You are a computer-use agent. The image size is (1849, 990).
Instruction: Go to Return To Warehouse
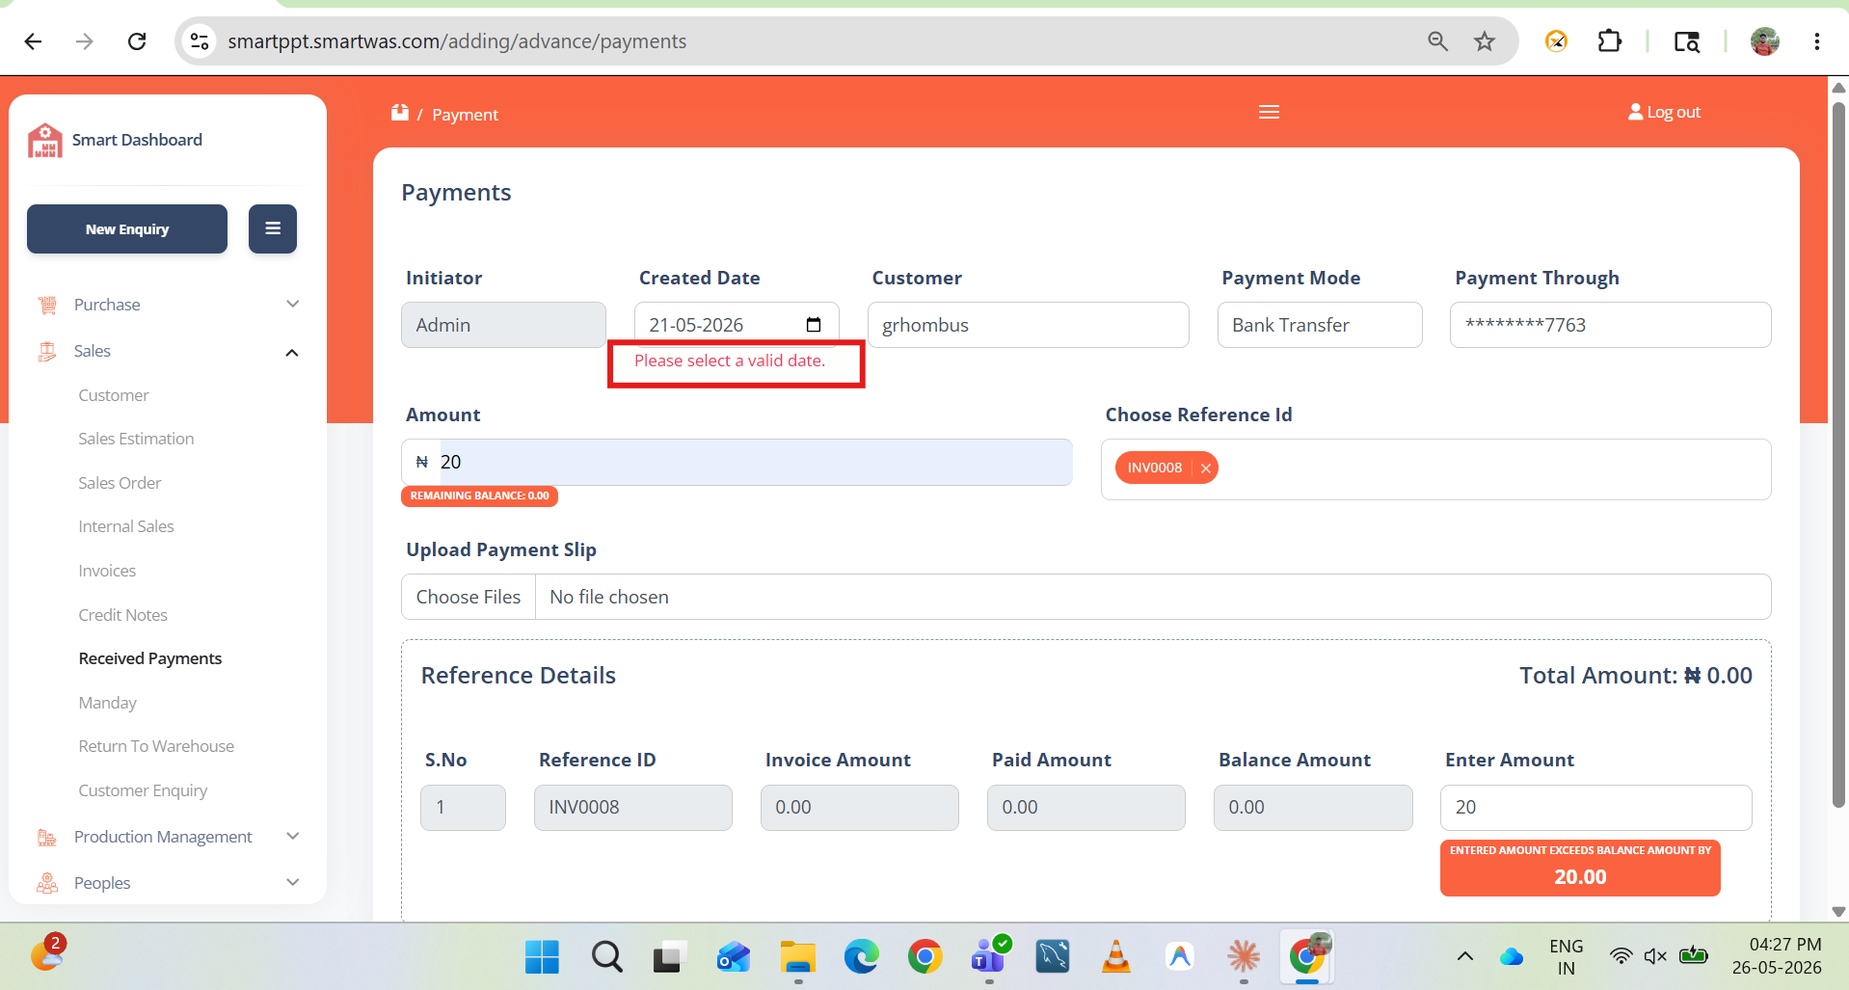[156, 746]
